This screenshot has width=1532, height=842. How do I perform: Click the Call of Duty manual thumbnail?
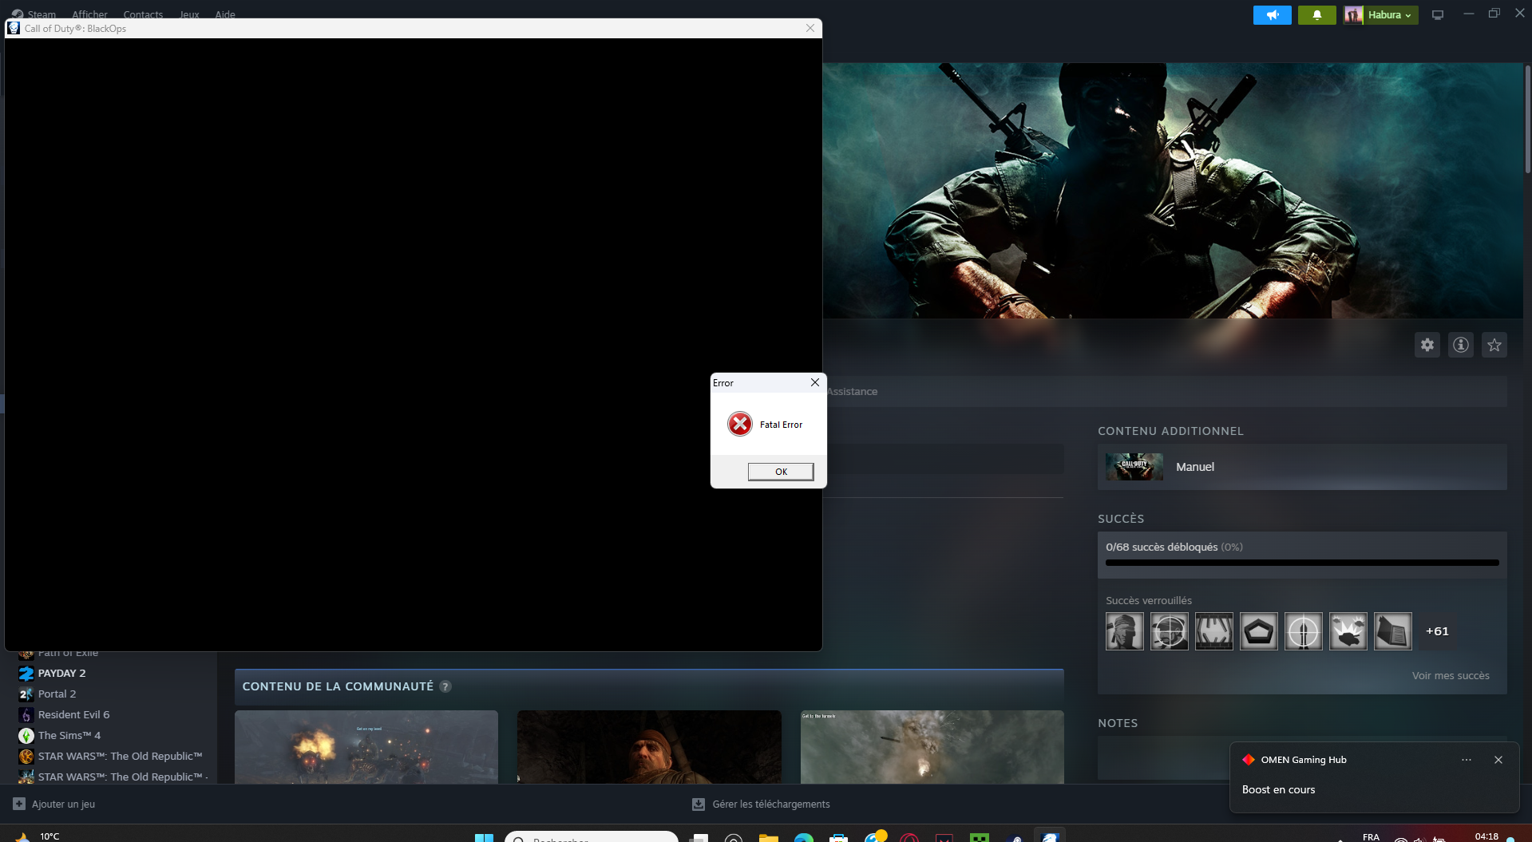(1134, 467)
